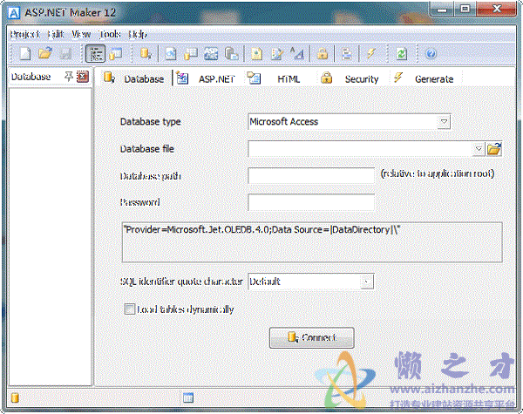
Task: Open the View menu
Action: pos(81,34)
